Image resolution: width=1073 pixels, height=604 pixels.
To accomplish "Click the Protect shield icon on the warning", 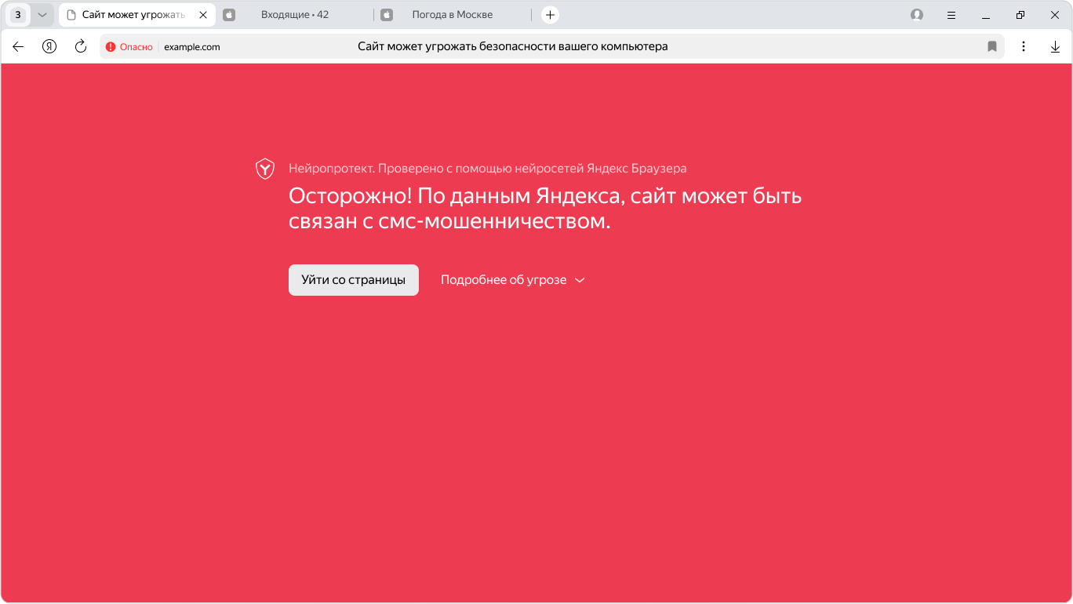I will (x=265, y=169).
